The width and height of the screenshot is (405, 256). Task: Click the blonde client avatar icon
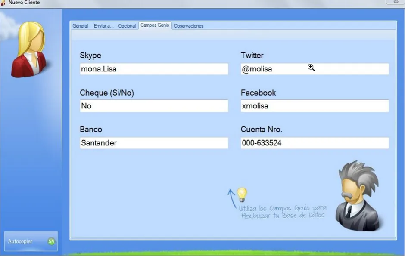point(29,49)
